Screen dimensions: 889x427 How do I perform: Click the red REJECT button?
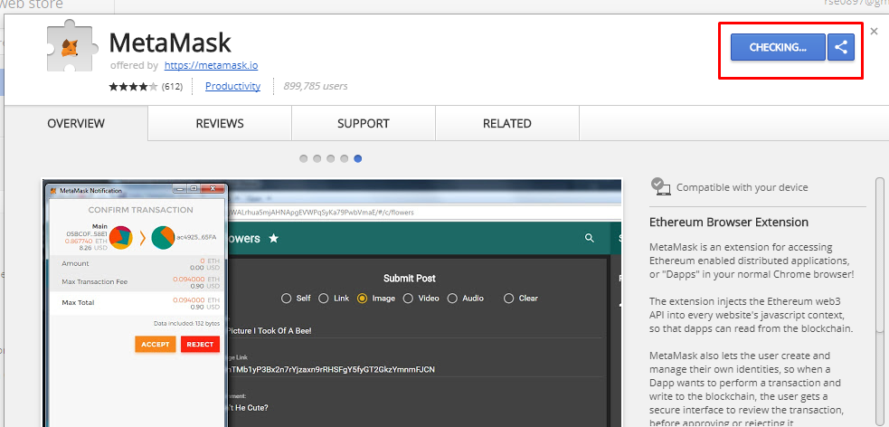pyautogui.click(x=200, y=344)
